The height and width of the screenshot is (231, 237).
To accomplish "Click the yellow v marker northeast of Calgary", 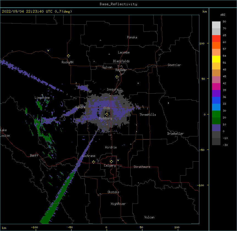I will tap(118, 160).
